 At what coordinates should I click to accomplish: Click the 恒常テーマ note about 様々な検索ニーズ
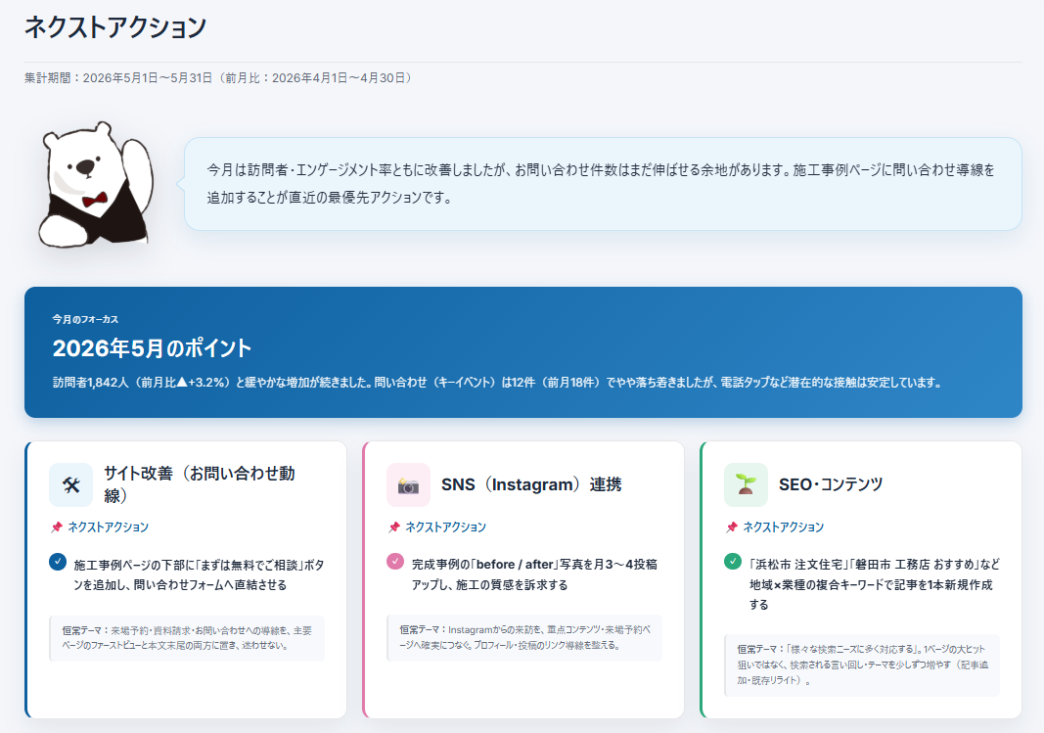click(x=862, y=665)
